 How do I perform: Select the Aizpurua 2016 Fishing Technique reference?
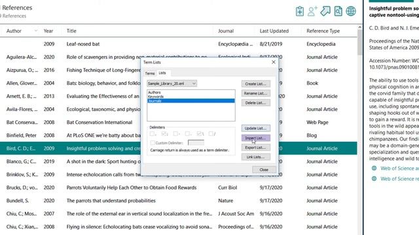click(179, 70)
